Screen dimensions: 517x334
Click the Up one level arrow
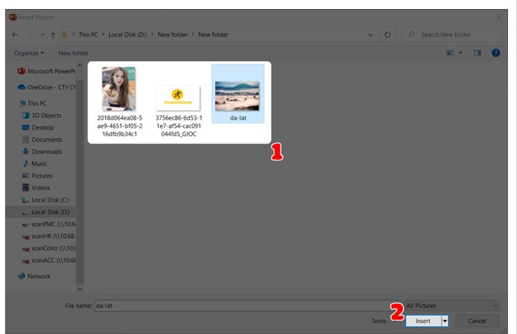click(54, 35)
